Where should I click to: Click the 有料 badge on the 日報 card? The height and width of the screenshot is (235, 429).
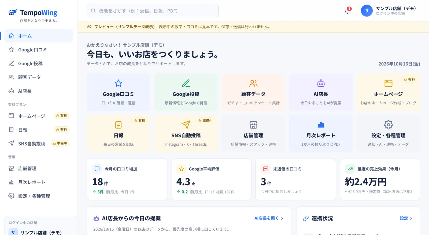[140, 121]
